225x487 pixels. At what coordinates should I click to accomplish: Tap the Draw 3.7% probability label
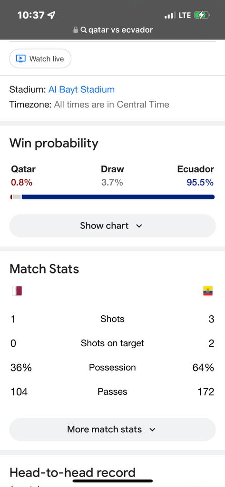point(112,176)
